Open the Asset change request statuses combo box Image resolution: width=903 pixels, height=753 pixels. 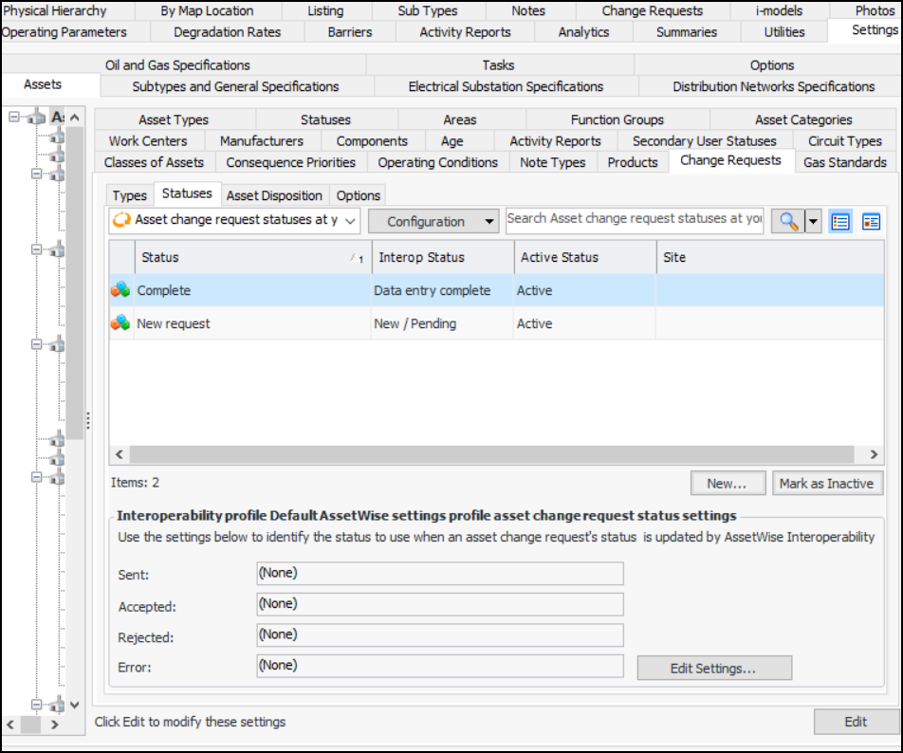235,221
